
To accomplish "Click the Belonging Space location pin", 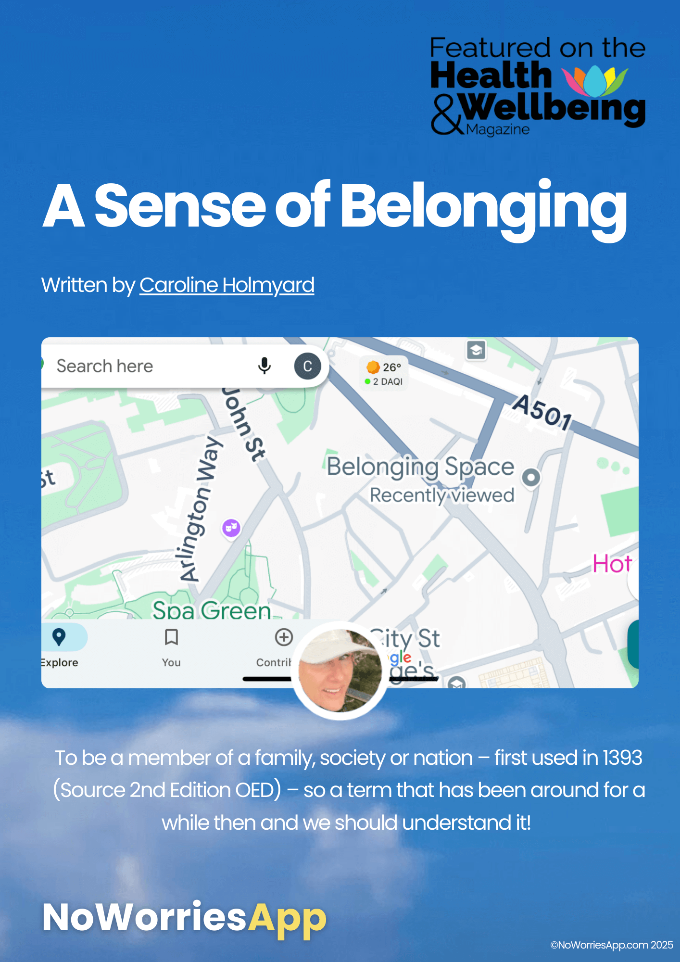I will pyautogui.click(x=531, y=477).
